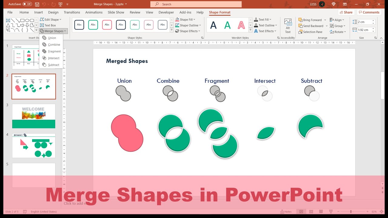Open the Shape Fill dropdown
Image resolution: width=388 pixels, height=218 pixels.
pyautogui.click(x=186, y=19)
